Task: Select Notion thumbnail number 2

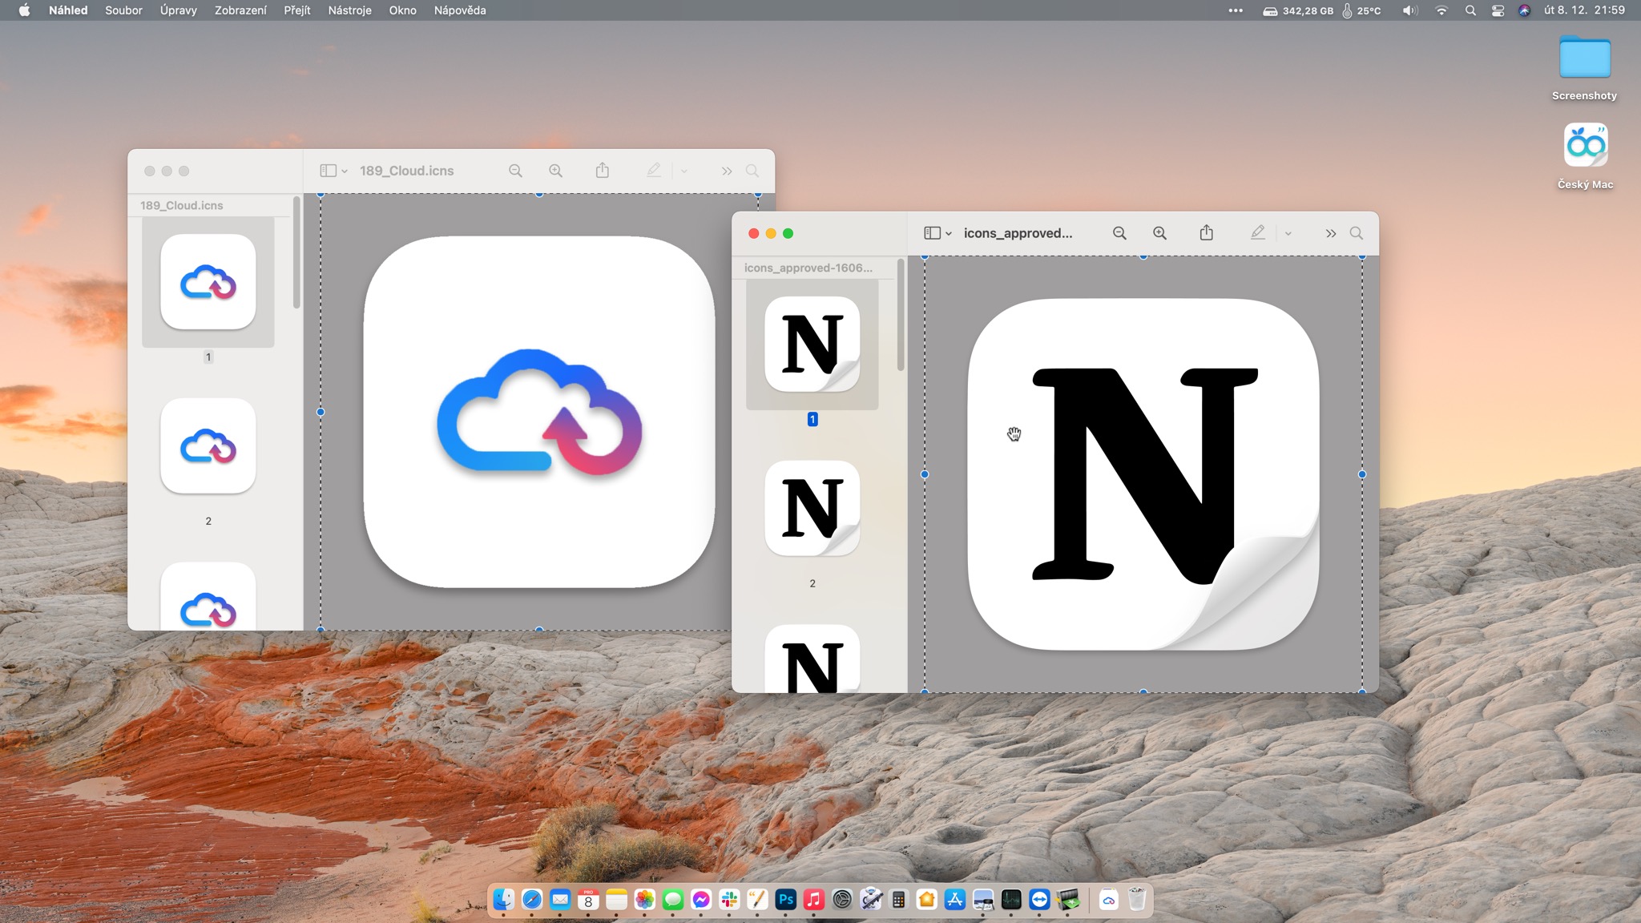Action: coord(812,509)
